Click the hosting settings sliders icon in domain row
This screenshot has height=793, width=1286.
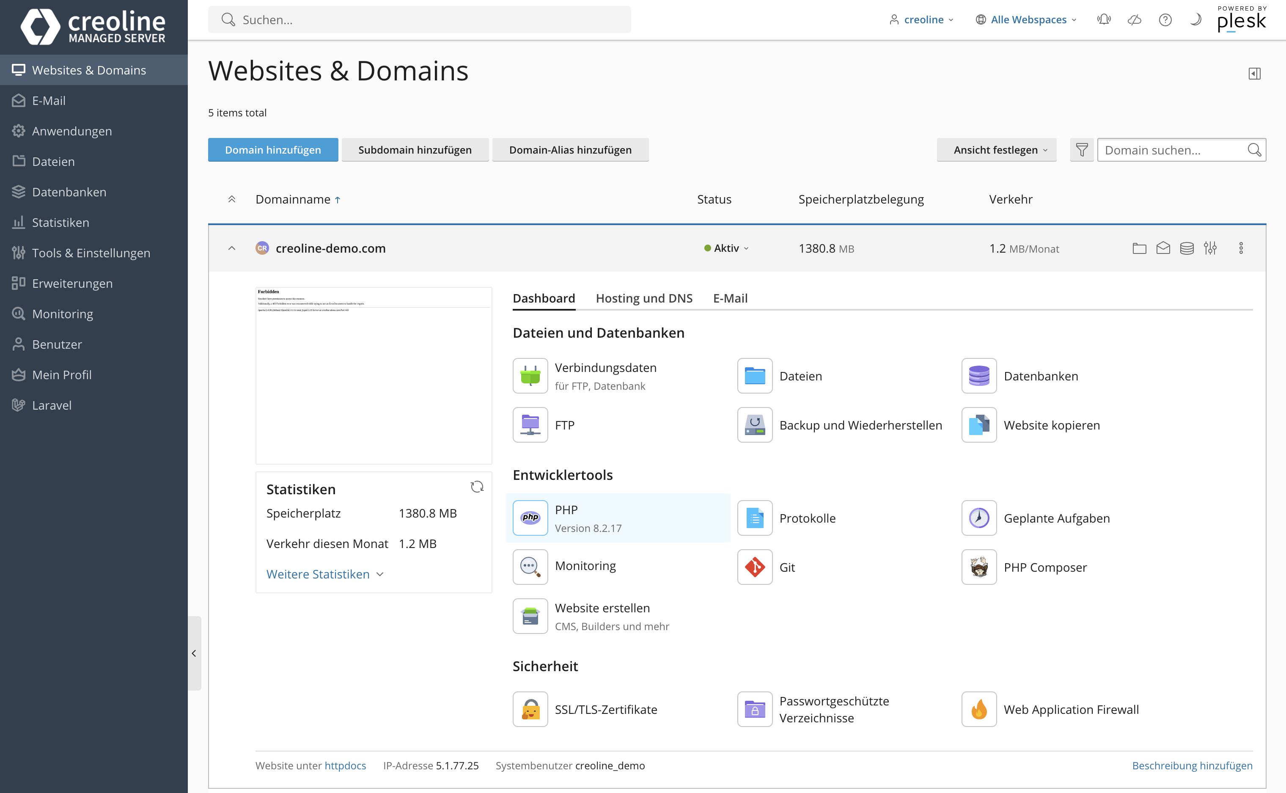tap(1210, 248)
